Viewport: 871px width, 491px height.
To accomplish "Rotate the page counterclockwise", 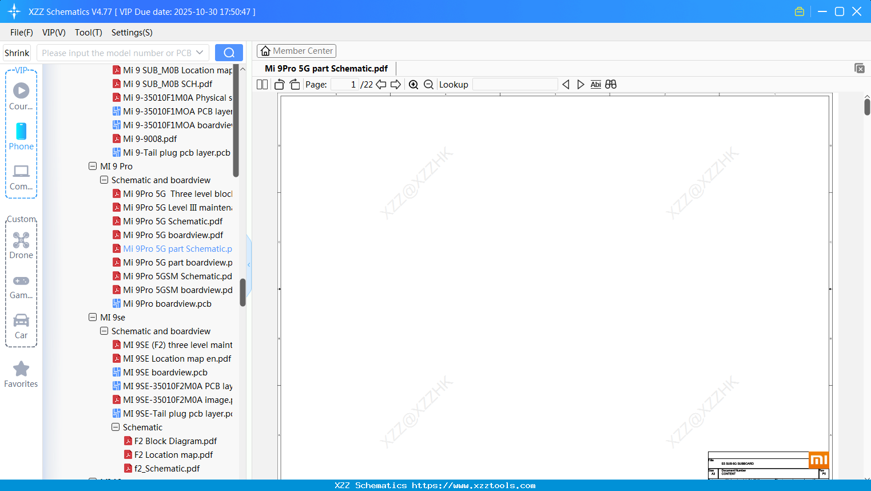I will [x=280, y=85].
